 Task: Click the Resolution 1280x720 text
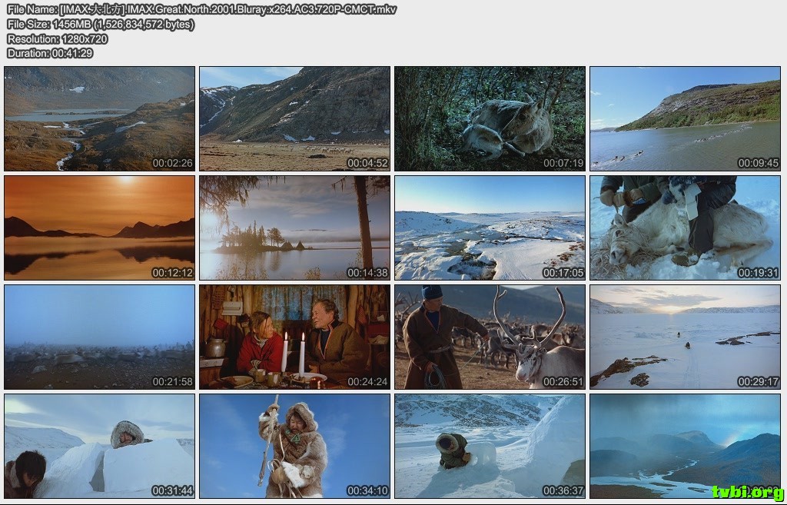[x=57, y=38]
